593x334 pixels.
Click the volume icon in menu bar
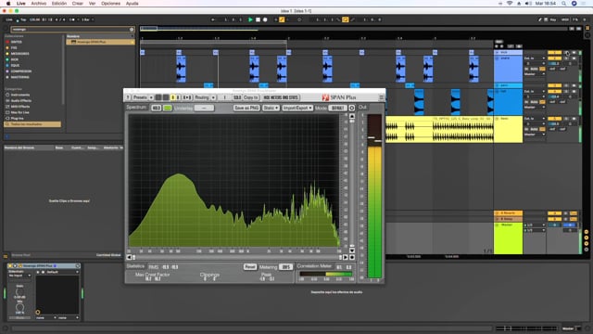528,4
